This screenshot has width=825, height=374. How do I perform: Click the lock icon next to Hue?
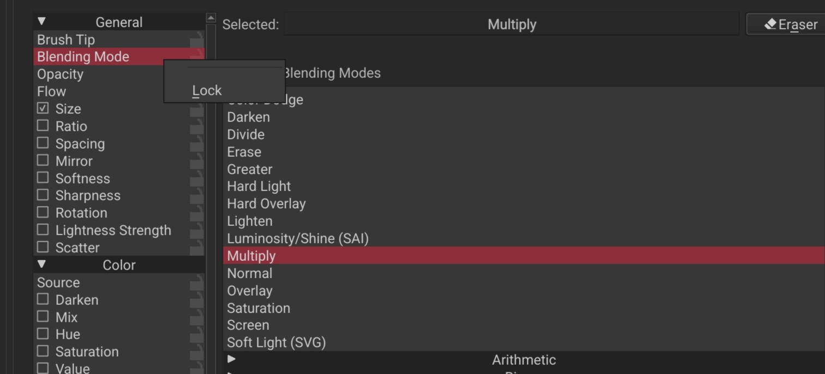click(196, 334)
